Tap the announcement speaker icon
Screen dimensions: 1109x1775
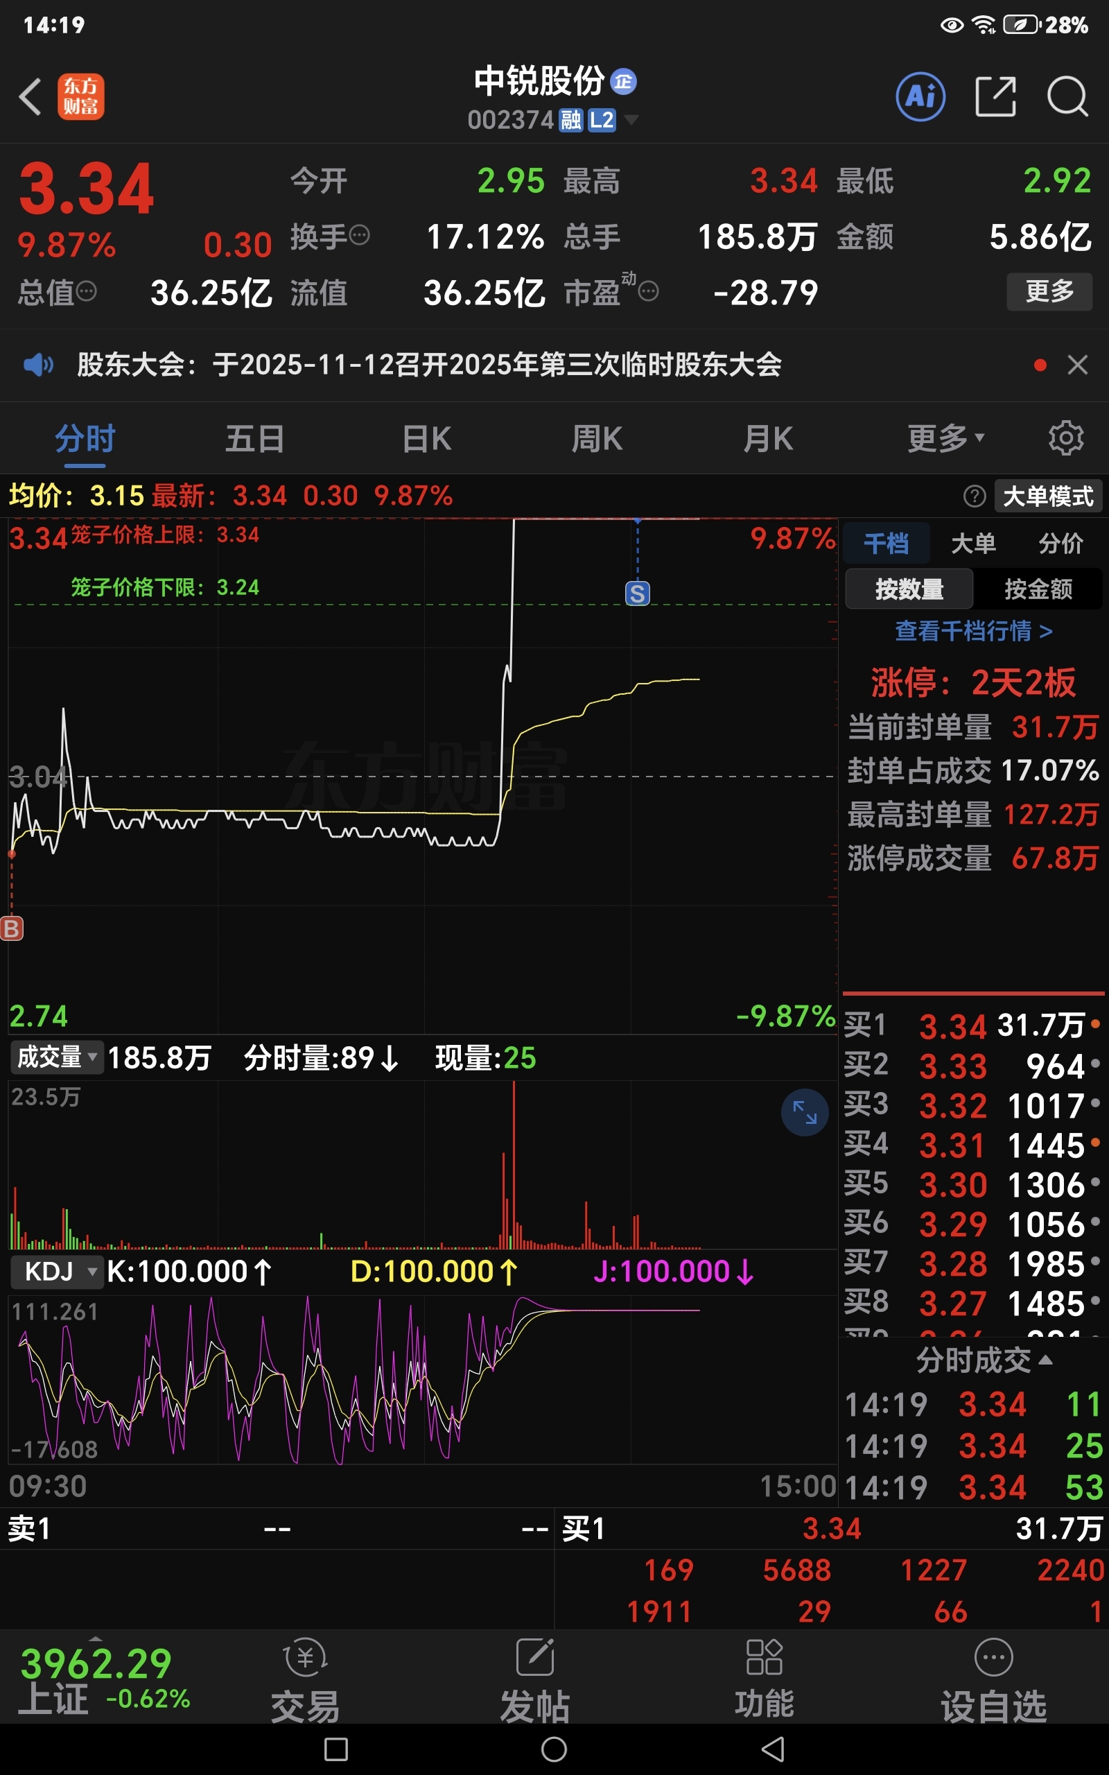38,365
